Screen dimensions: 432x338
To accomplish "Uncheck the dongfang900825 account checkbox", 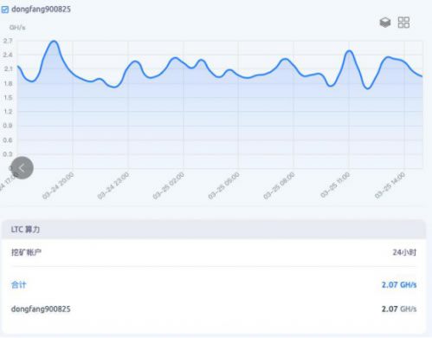I will (x=5, y=10).
